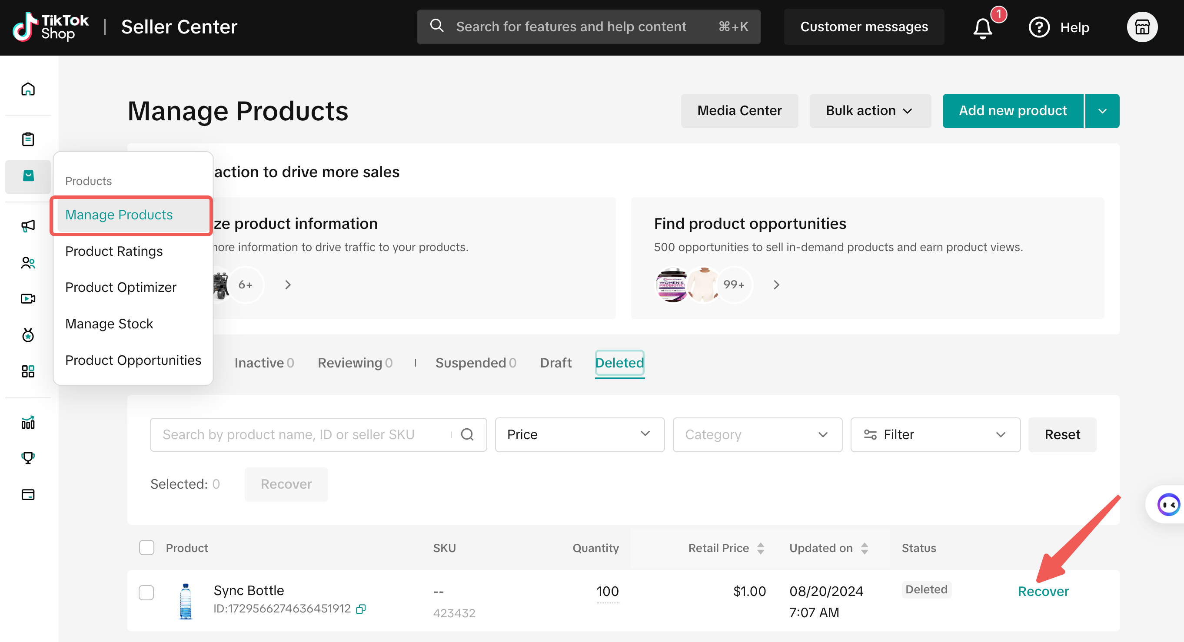Click Recover link for Sync Bottle
Viewport: 1184px width, 642px height.
(x=1043, y=591)
